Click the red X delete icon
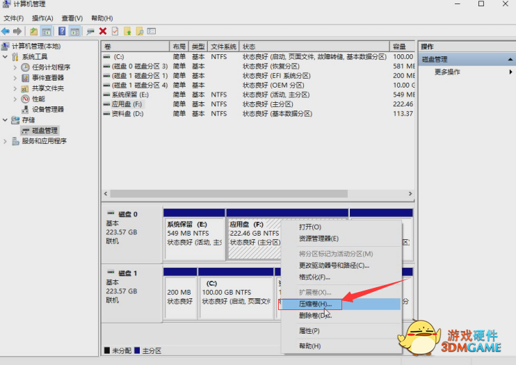This screenshot has height=365, width=516. tap(103, 31)
